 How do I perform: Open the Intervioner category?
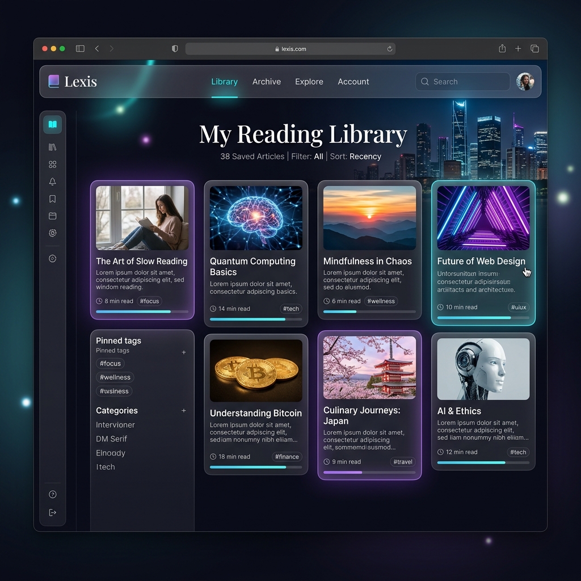point(115,424)
